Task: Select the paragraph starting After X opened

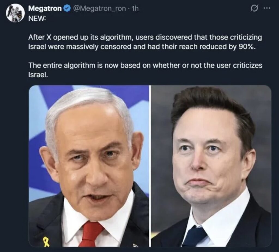Action: (x=145, y=42)
